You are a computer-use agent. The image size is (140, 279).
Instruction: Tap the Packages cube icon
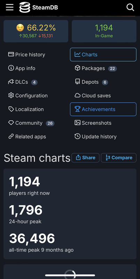77,68
